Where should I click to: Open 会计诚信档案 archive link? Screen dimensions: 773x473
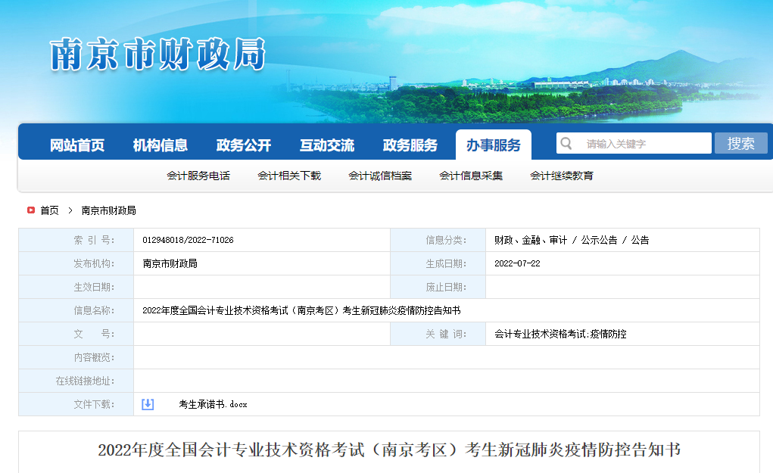(380, 175)
